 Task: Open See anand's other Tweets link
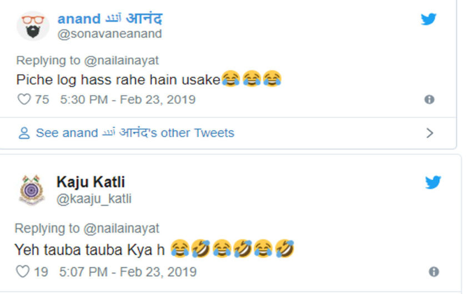[135, 133]
